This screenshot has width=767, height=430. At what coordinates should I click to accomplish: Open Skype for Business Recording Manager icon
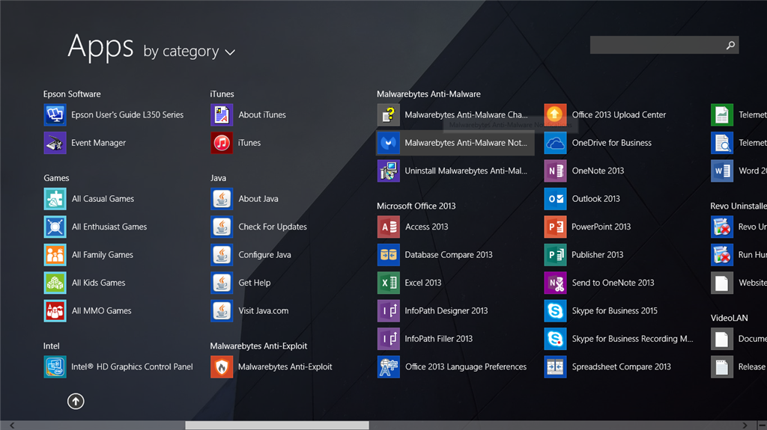click(555, 339)
